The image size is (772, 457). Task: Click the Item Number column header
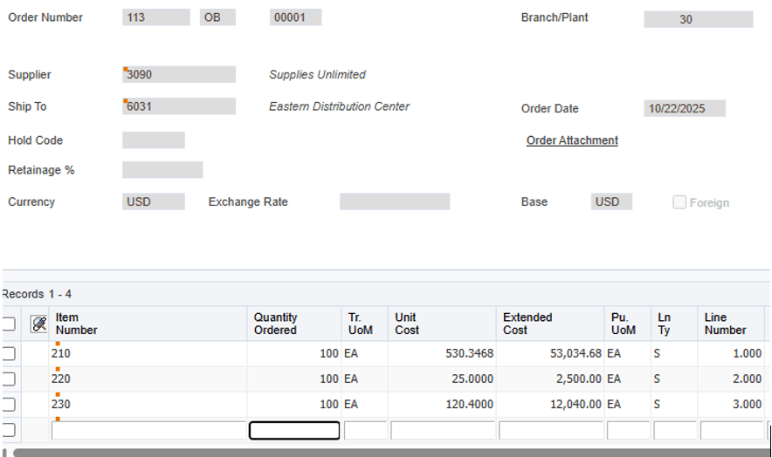[x=148, y=324]
